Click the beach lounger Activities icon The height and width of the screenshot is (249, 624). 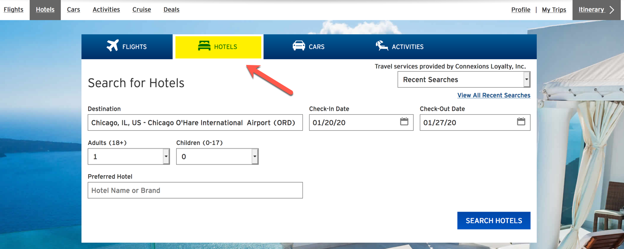382,45
